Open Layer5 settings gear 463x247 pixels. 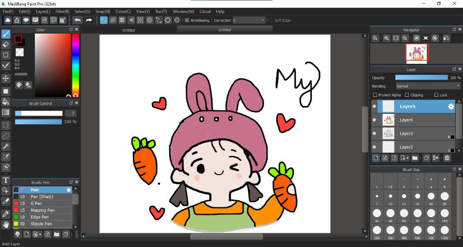tap(451, 107)
